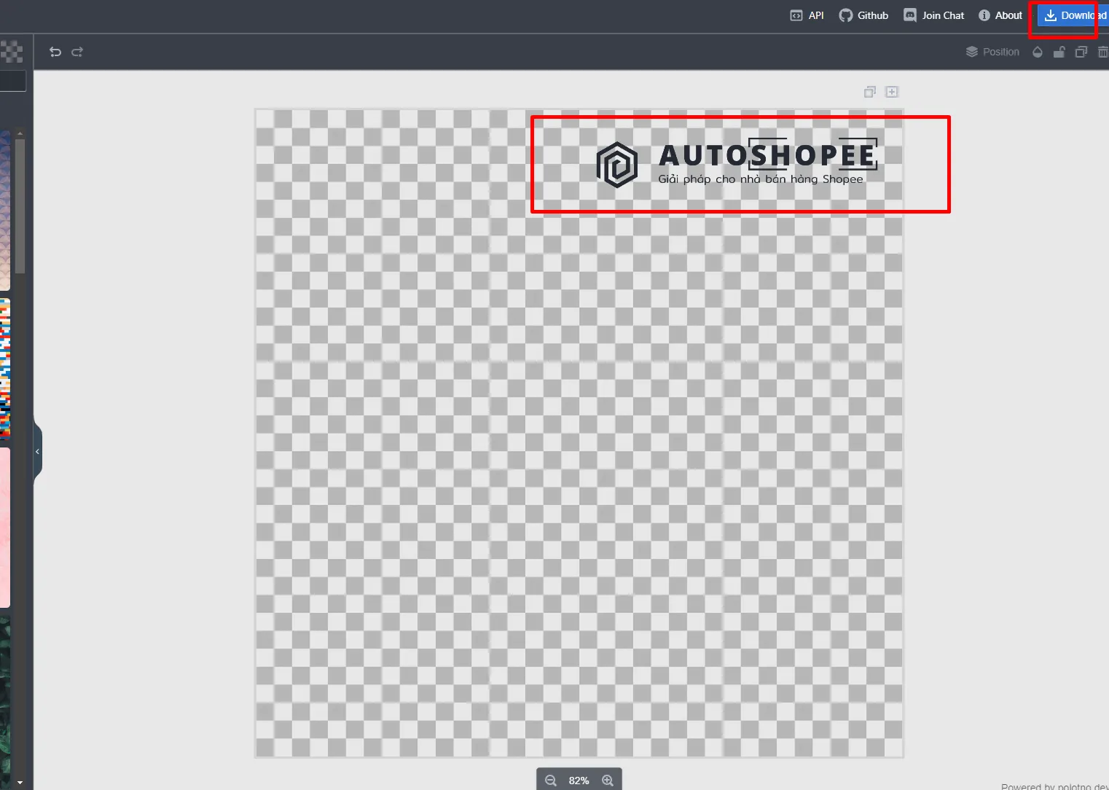Screen dimensions: 1109x790
Task: Duplicate the element using the toolbar icon beside the lock
Action: 1081,52
